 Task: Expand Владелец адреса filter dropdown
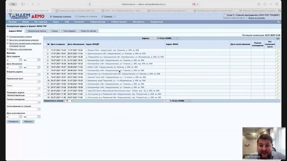39,75
